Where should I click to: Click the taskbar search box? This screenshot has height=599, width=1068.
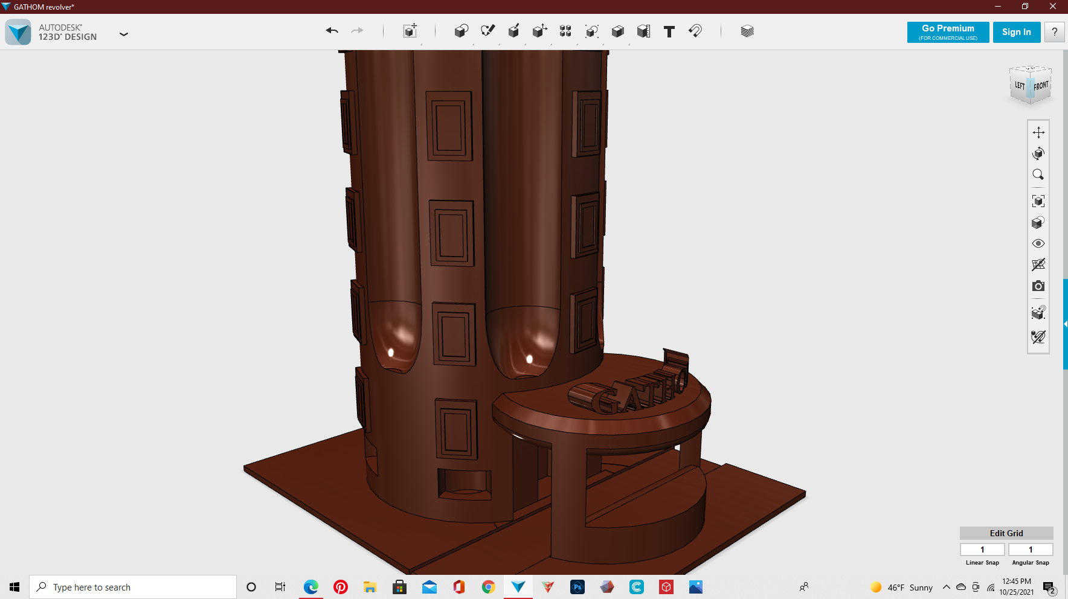(x=133, y=587)
